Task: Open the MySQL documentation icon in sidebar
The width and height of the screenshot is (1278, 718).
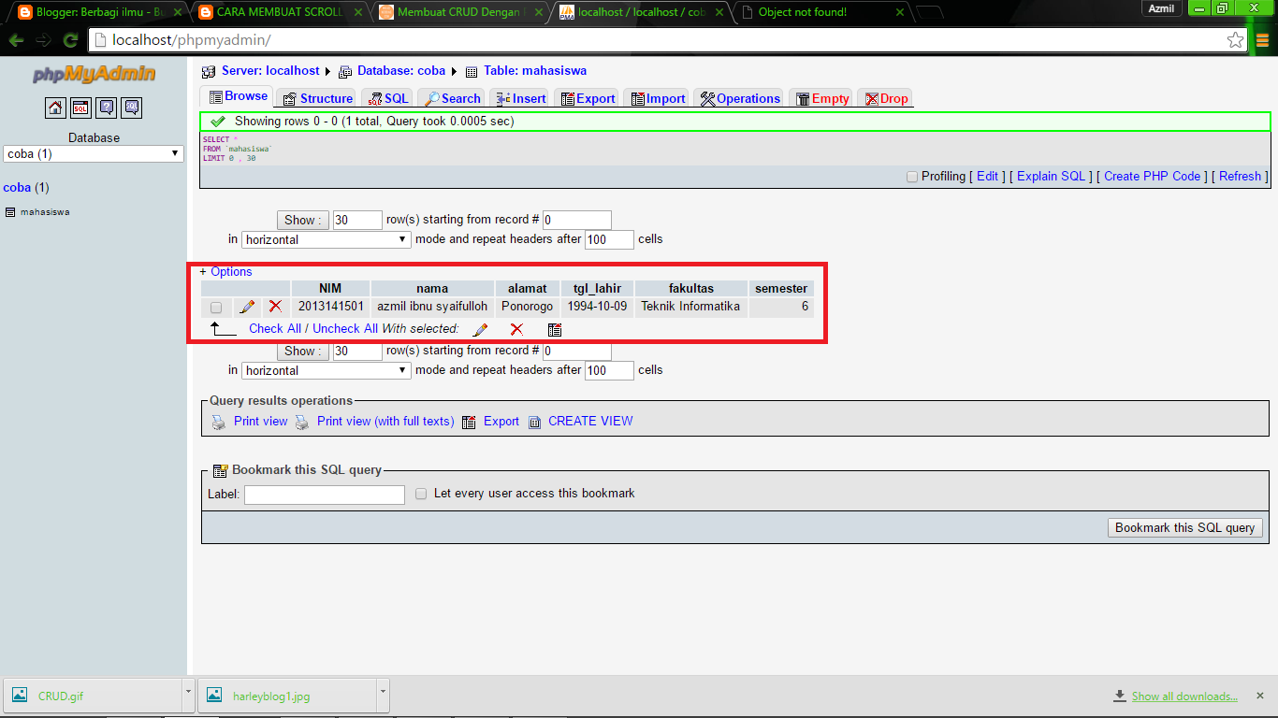Action: point(131,108)
